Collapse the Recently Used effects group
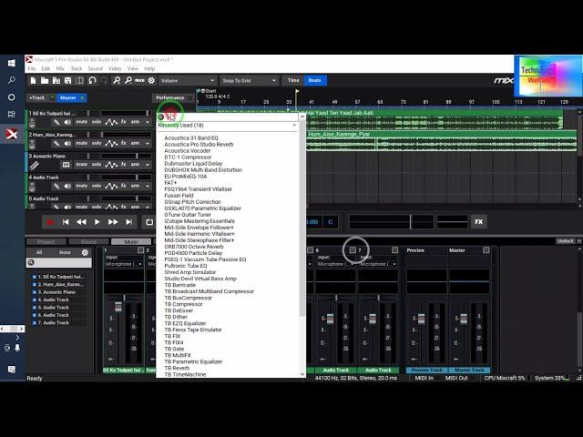The width and height of the screenshot is (583, 437). tap(161, 125)
